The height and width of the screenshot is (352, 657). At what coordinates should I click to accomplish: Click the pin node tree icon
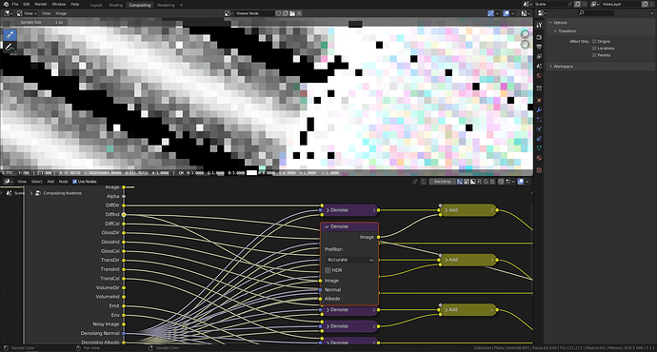tap(415, 182)
